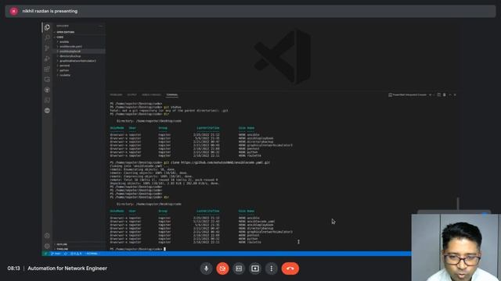Screen dimensions: 501x281
Task: Open the Explorer view in the activity bar
Action: point(47,27)
